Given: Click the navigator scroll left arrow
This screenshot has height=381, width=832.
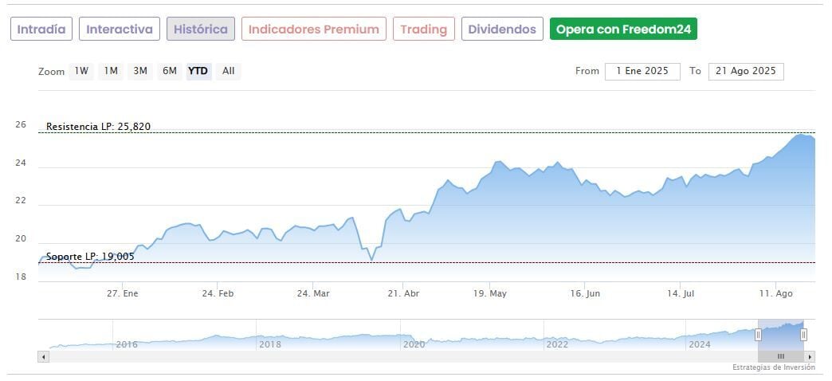Looking at the screenshot, I should 44,357.
